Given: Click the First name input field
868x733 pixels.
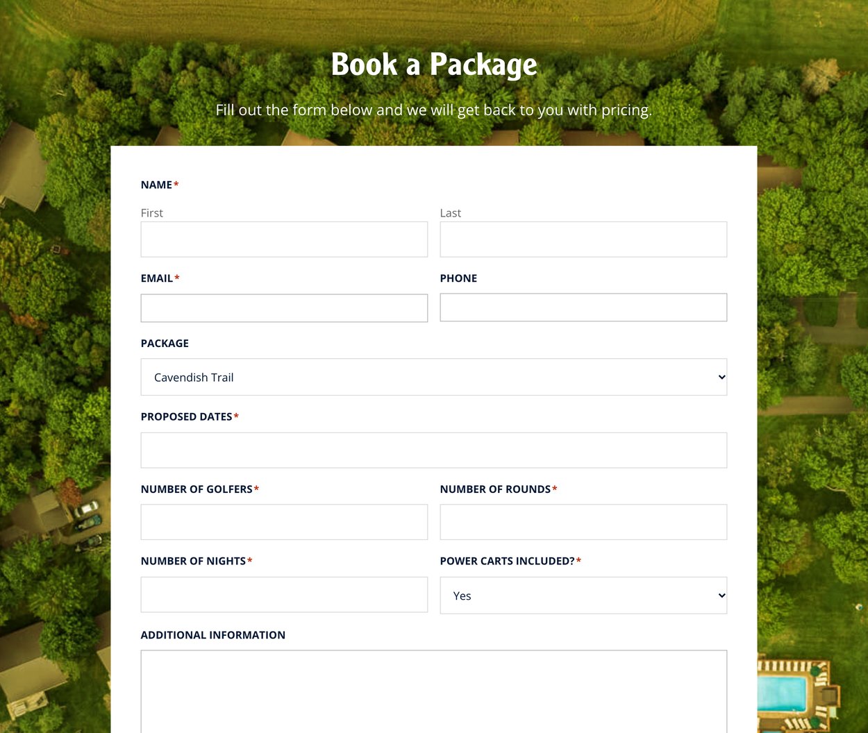Looking at the screenshot, I should click(x=284, y=239).
